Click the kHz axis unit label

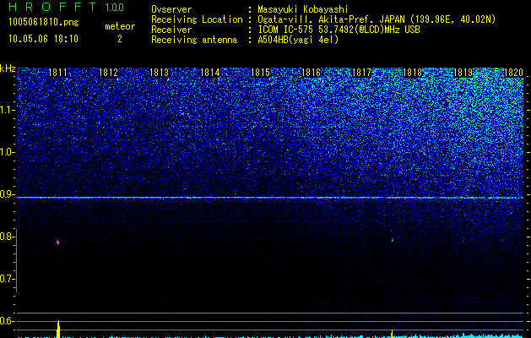click(x=8, y=68)
